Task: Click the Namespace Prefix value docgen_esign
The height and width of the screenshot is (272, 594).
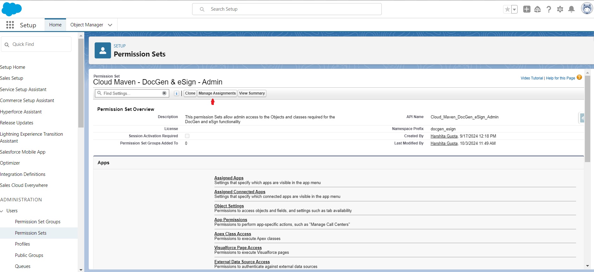Action: [443, 129]
